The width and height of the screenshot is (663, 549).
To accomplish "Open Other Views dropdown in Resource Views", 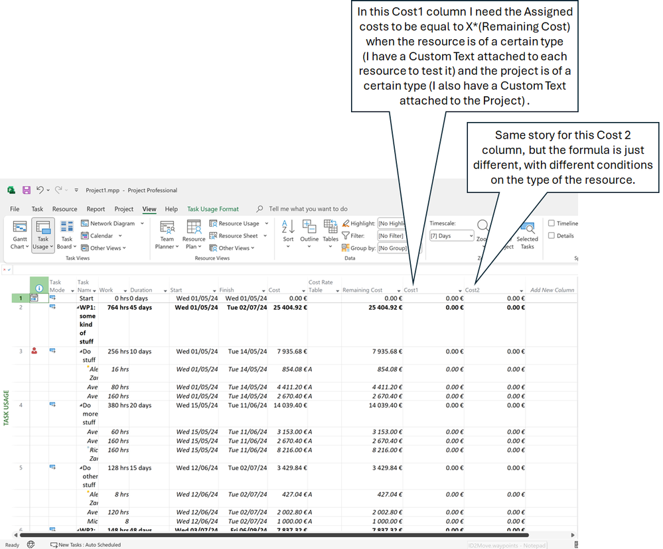I will point(232,248).
